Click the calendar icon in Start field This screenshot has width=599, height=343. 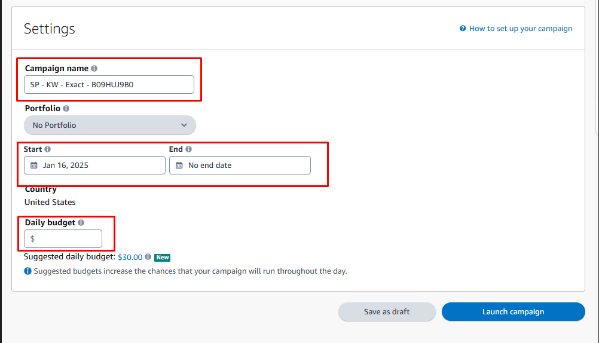(x=34, y=166)
